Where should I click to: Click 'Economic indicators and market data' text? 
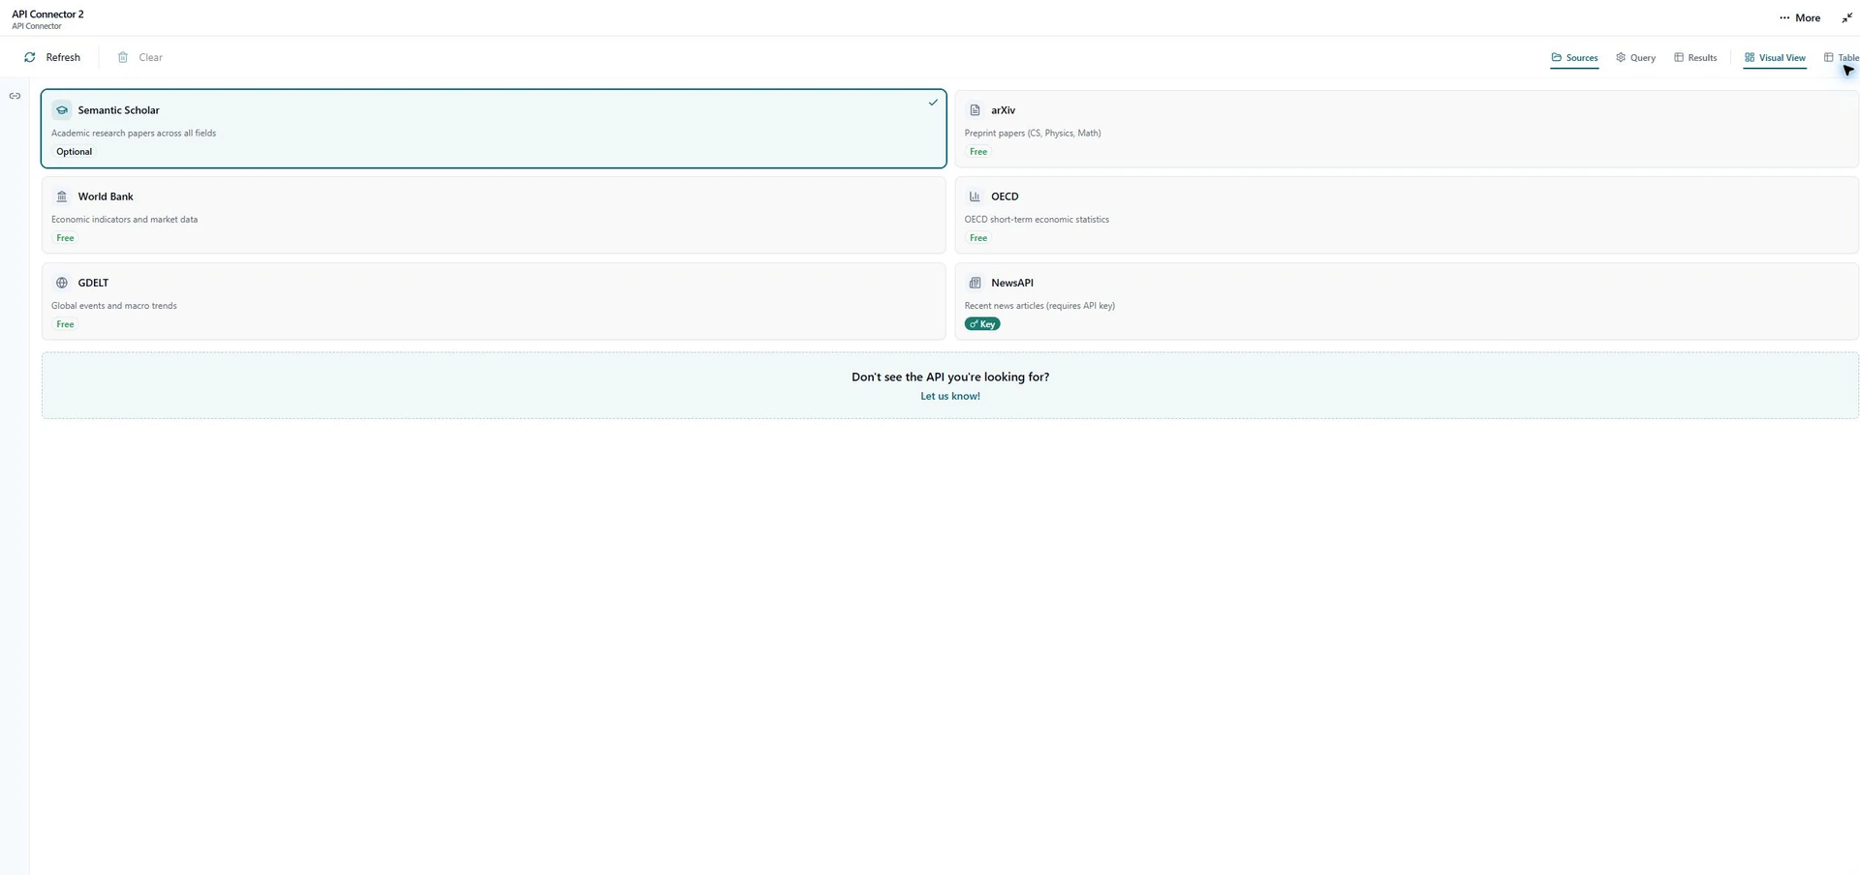124,220
